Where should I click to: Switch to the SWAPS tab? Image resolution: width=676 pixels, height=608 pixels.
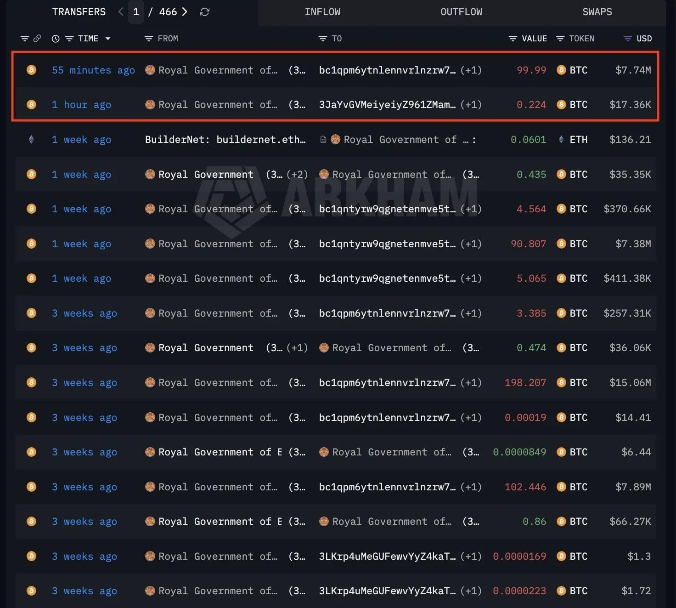pos(597,12)
